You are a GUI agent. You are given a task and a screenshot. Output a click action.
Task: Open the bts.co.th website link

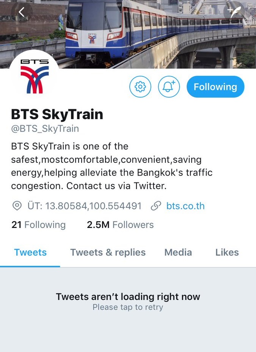pos(185,206)
